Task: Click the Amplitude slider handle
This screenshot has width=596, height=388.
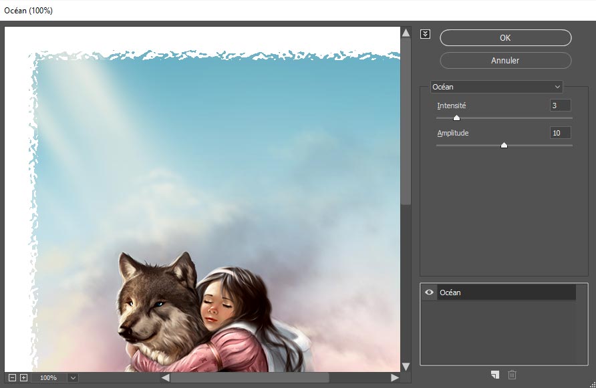Action: coord(504,145)
